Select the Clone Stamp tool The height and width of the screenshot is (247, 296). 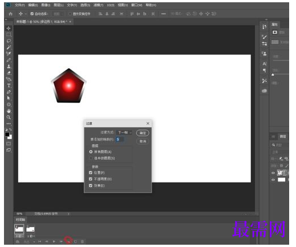click(x=9, y=66)
